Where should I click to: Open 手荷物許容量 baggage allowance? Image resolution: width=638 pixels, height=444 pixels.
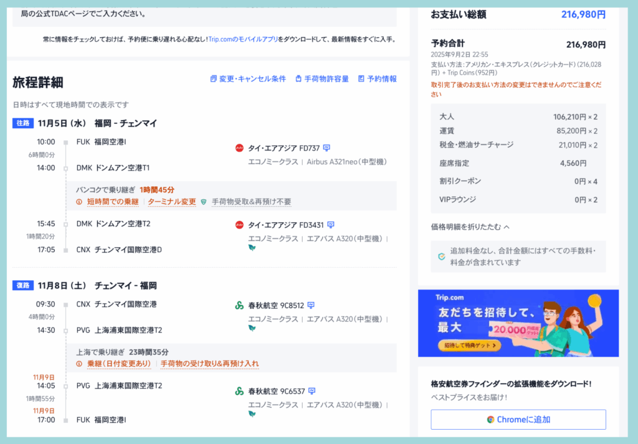[321, 79]
